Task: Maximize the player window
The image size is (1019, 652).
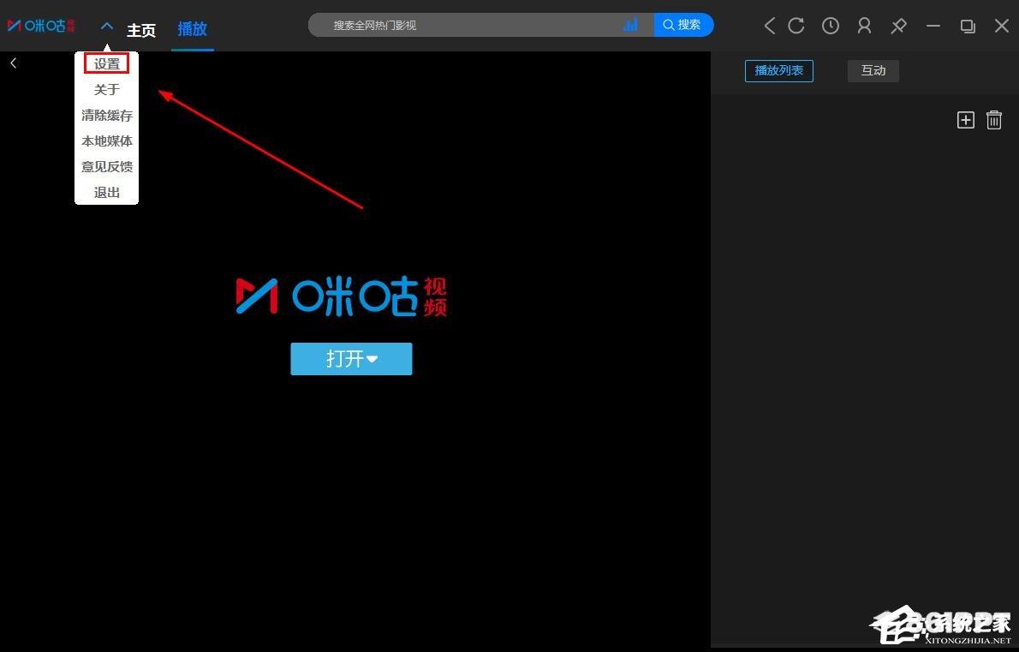Action: [968, 26]
